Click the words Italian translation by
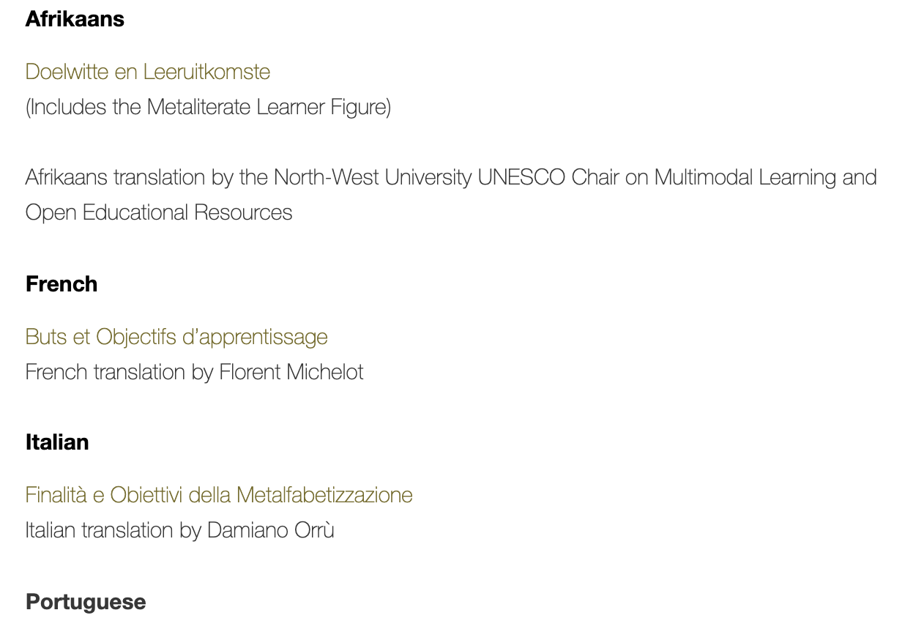This screenshot has height=640, width=905. (x=113, y=530)
